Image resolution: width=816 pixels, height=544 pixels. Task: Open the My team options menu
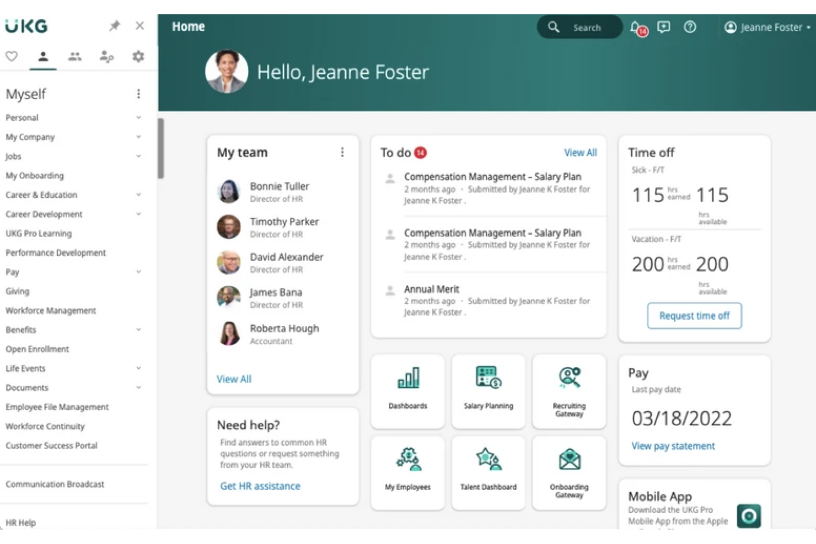[342, 152]
